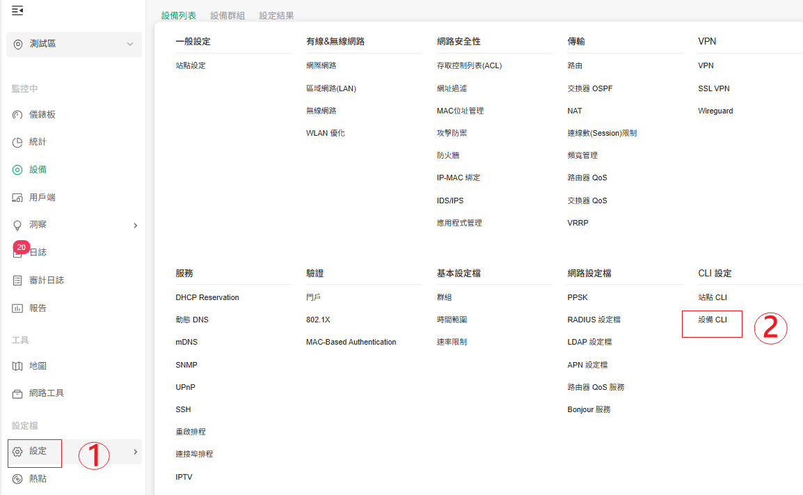Image resolution: width=803 pixels, height=495 pixels.
Task: Open 報告 in the sidebar
Action: [x=38, y=308]
